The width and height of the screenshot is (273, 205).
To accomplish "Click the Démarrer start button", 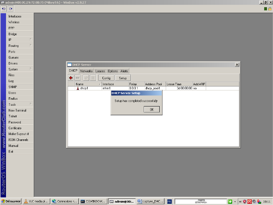I will click(x=11, y=201).
